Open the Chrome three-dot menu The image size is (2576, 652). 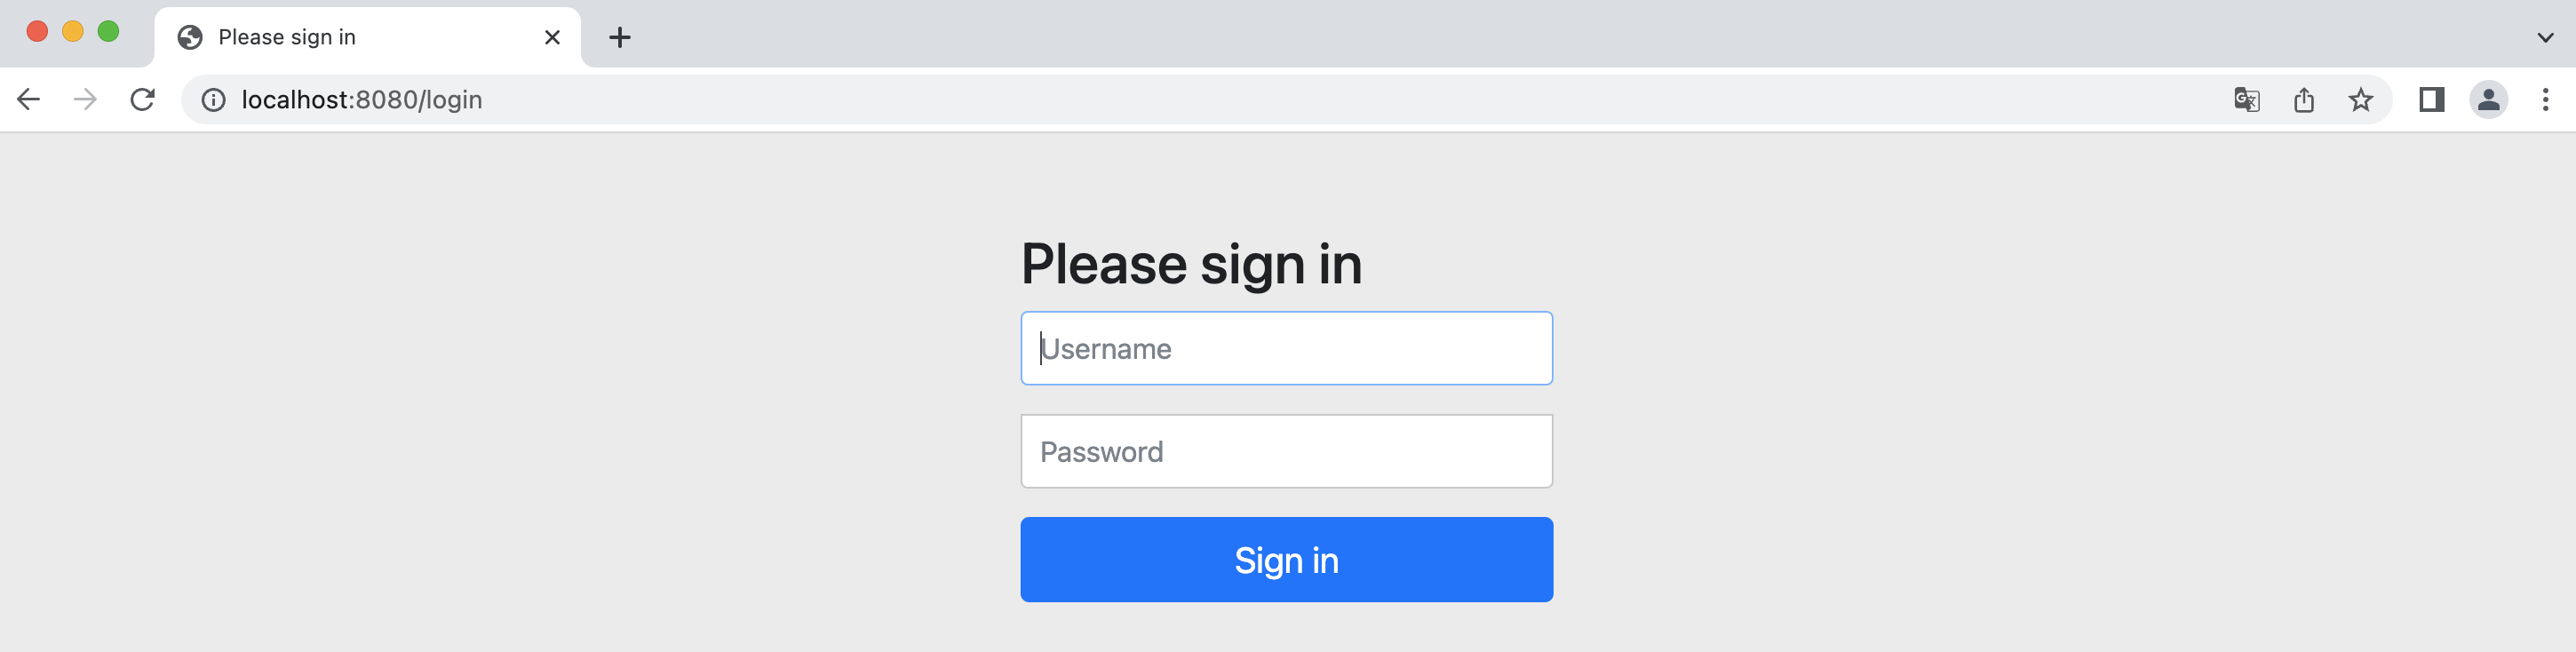click(x=2546, y=100)
